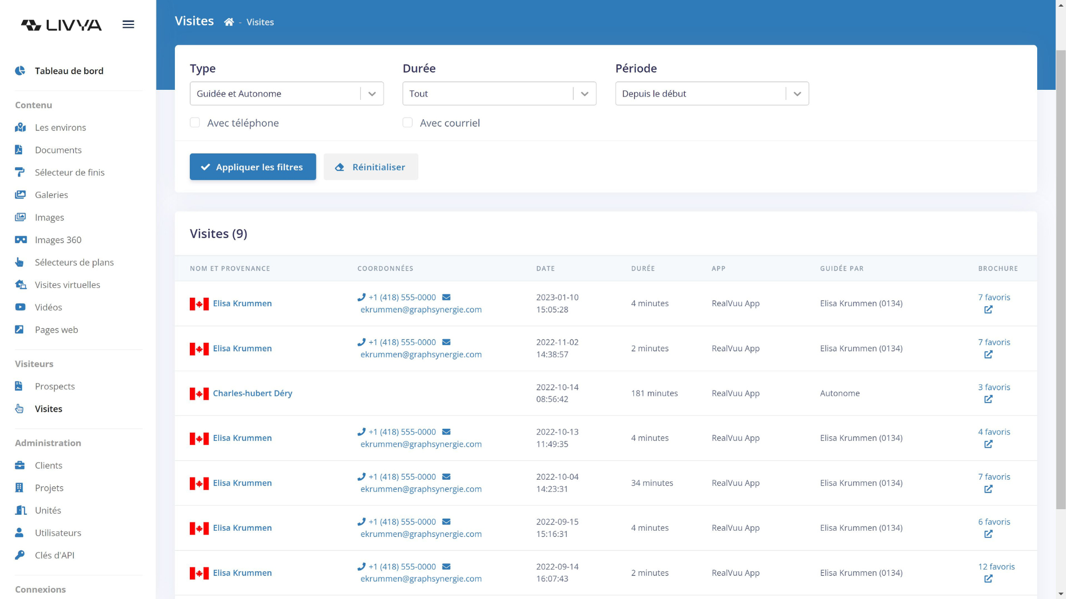Screen dimensions: 1066x599
Task: Enable the Avec téléphone checkbox
Action: 195,123
